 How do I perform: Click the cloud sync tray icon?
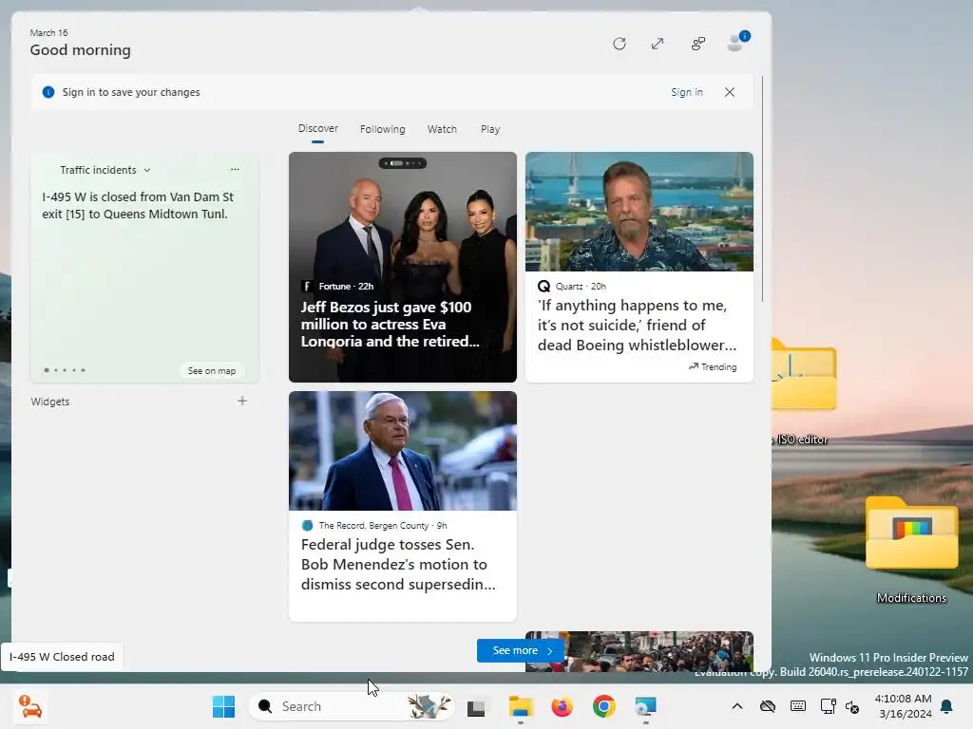768,706
